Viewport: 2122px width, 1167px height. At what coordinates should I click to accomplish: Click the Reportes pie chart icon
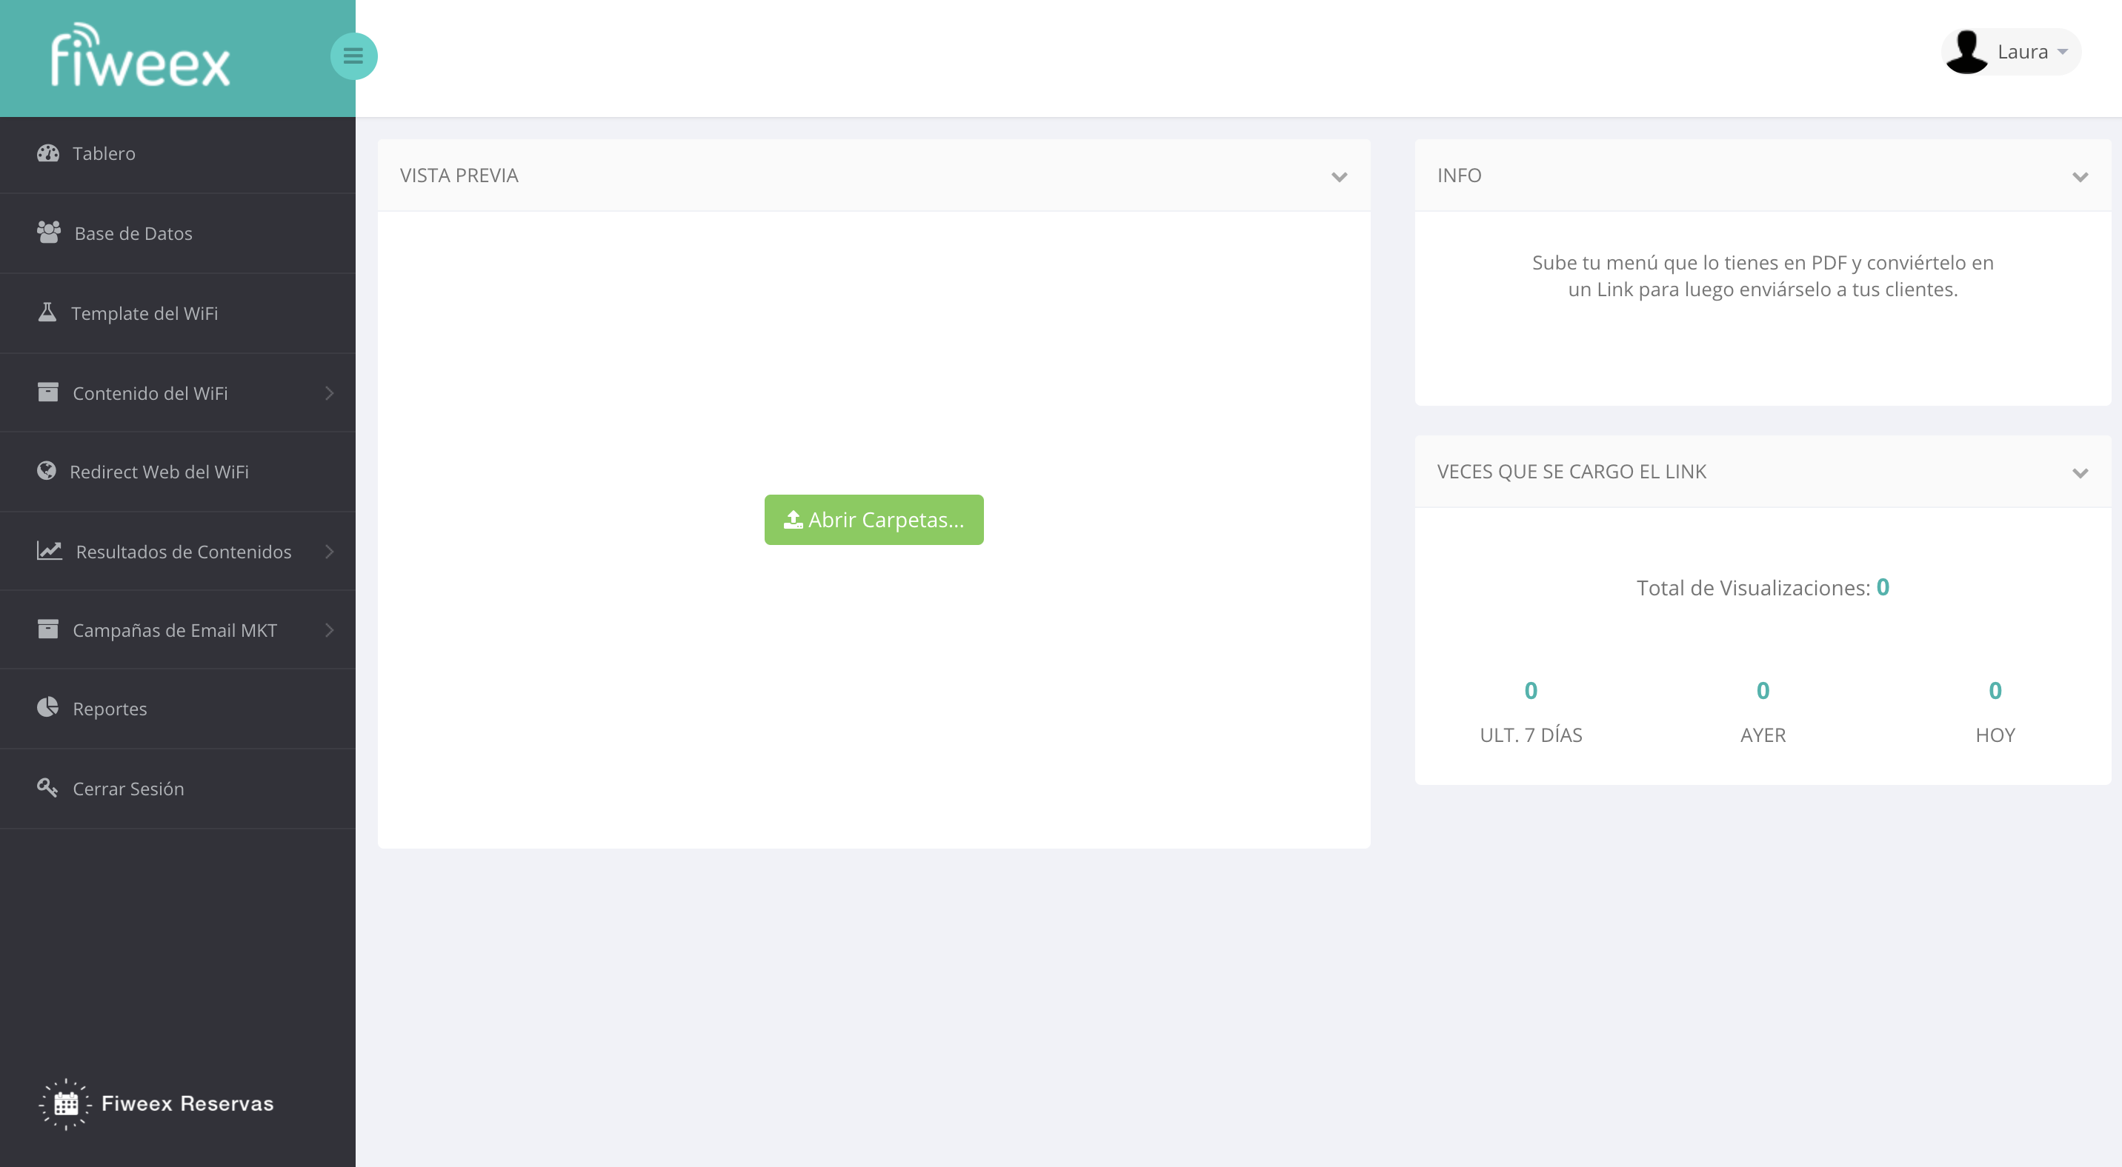tap(47, 708)
